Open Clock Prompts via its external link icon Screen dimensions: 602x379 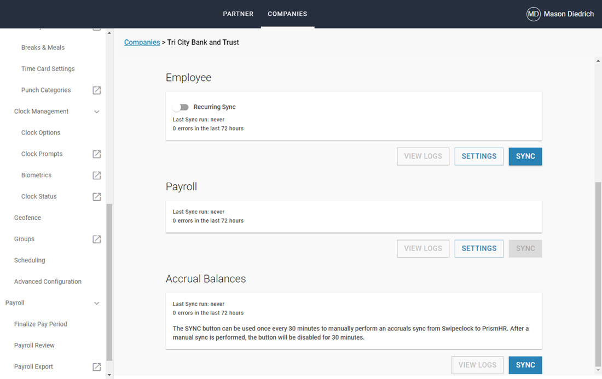tap(96, 154)
